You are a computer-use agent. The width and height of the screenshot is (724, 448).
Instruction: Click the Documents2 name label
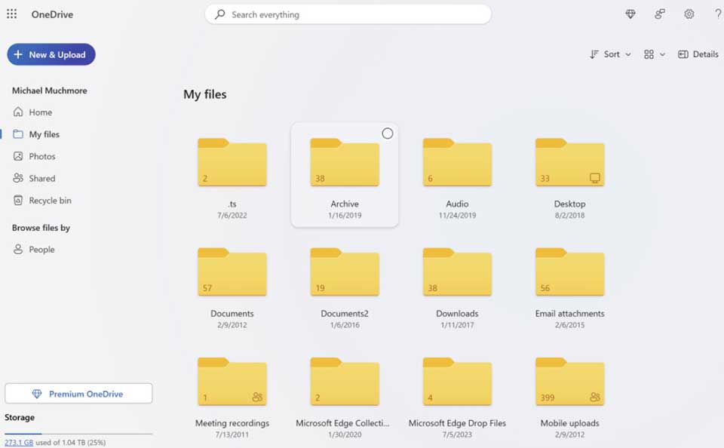click(x=345, y=313)
